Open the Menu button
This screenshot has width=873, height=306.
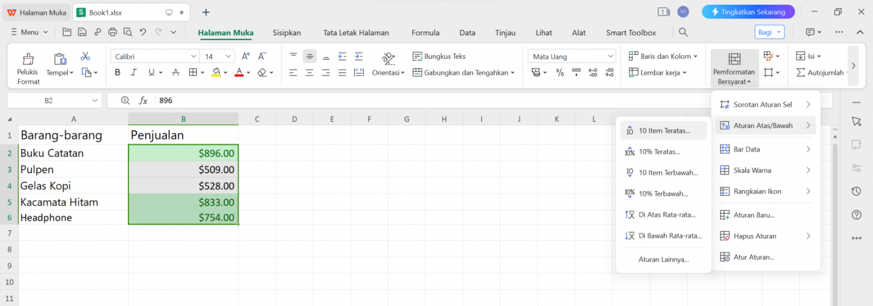click(x=30, y=32)
